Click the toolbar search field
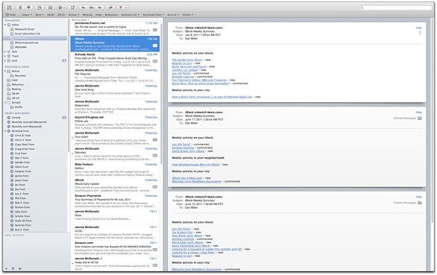Screen dimensions: 437x275 pos(395,7)
